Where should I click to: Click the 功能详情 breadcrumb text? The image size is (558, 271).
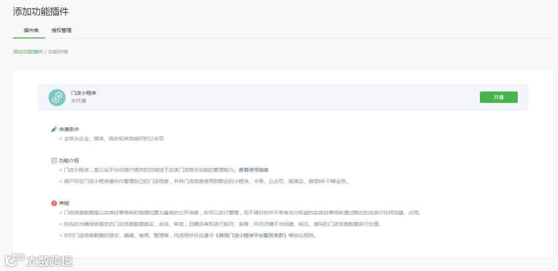(58, 52)
